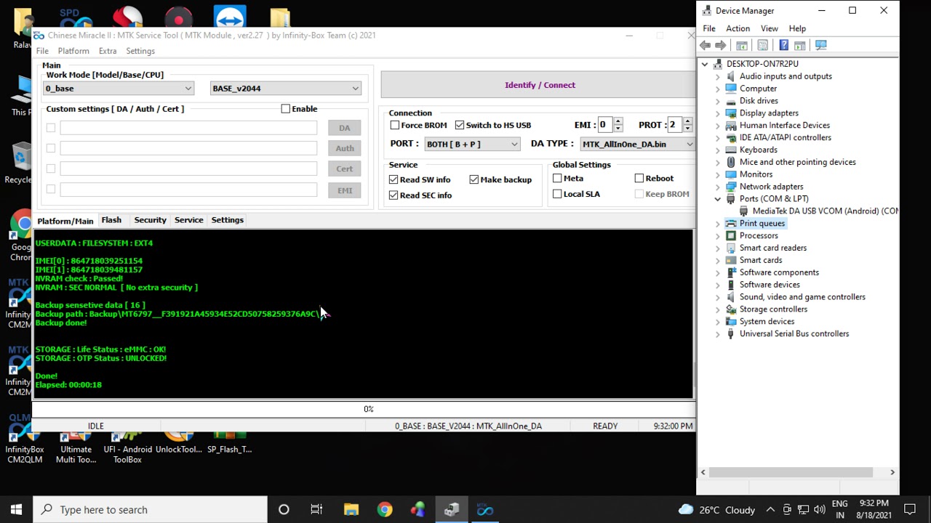
Task: Open File Explorer from the taskbar
Action: click(x=351, y=509)
